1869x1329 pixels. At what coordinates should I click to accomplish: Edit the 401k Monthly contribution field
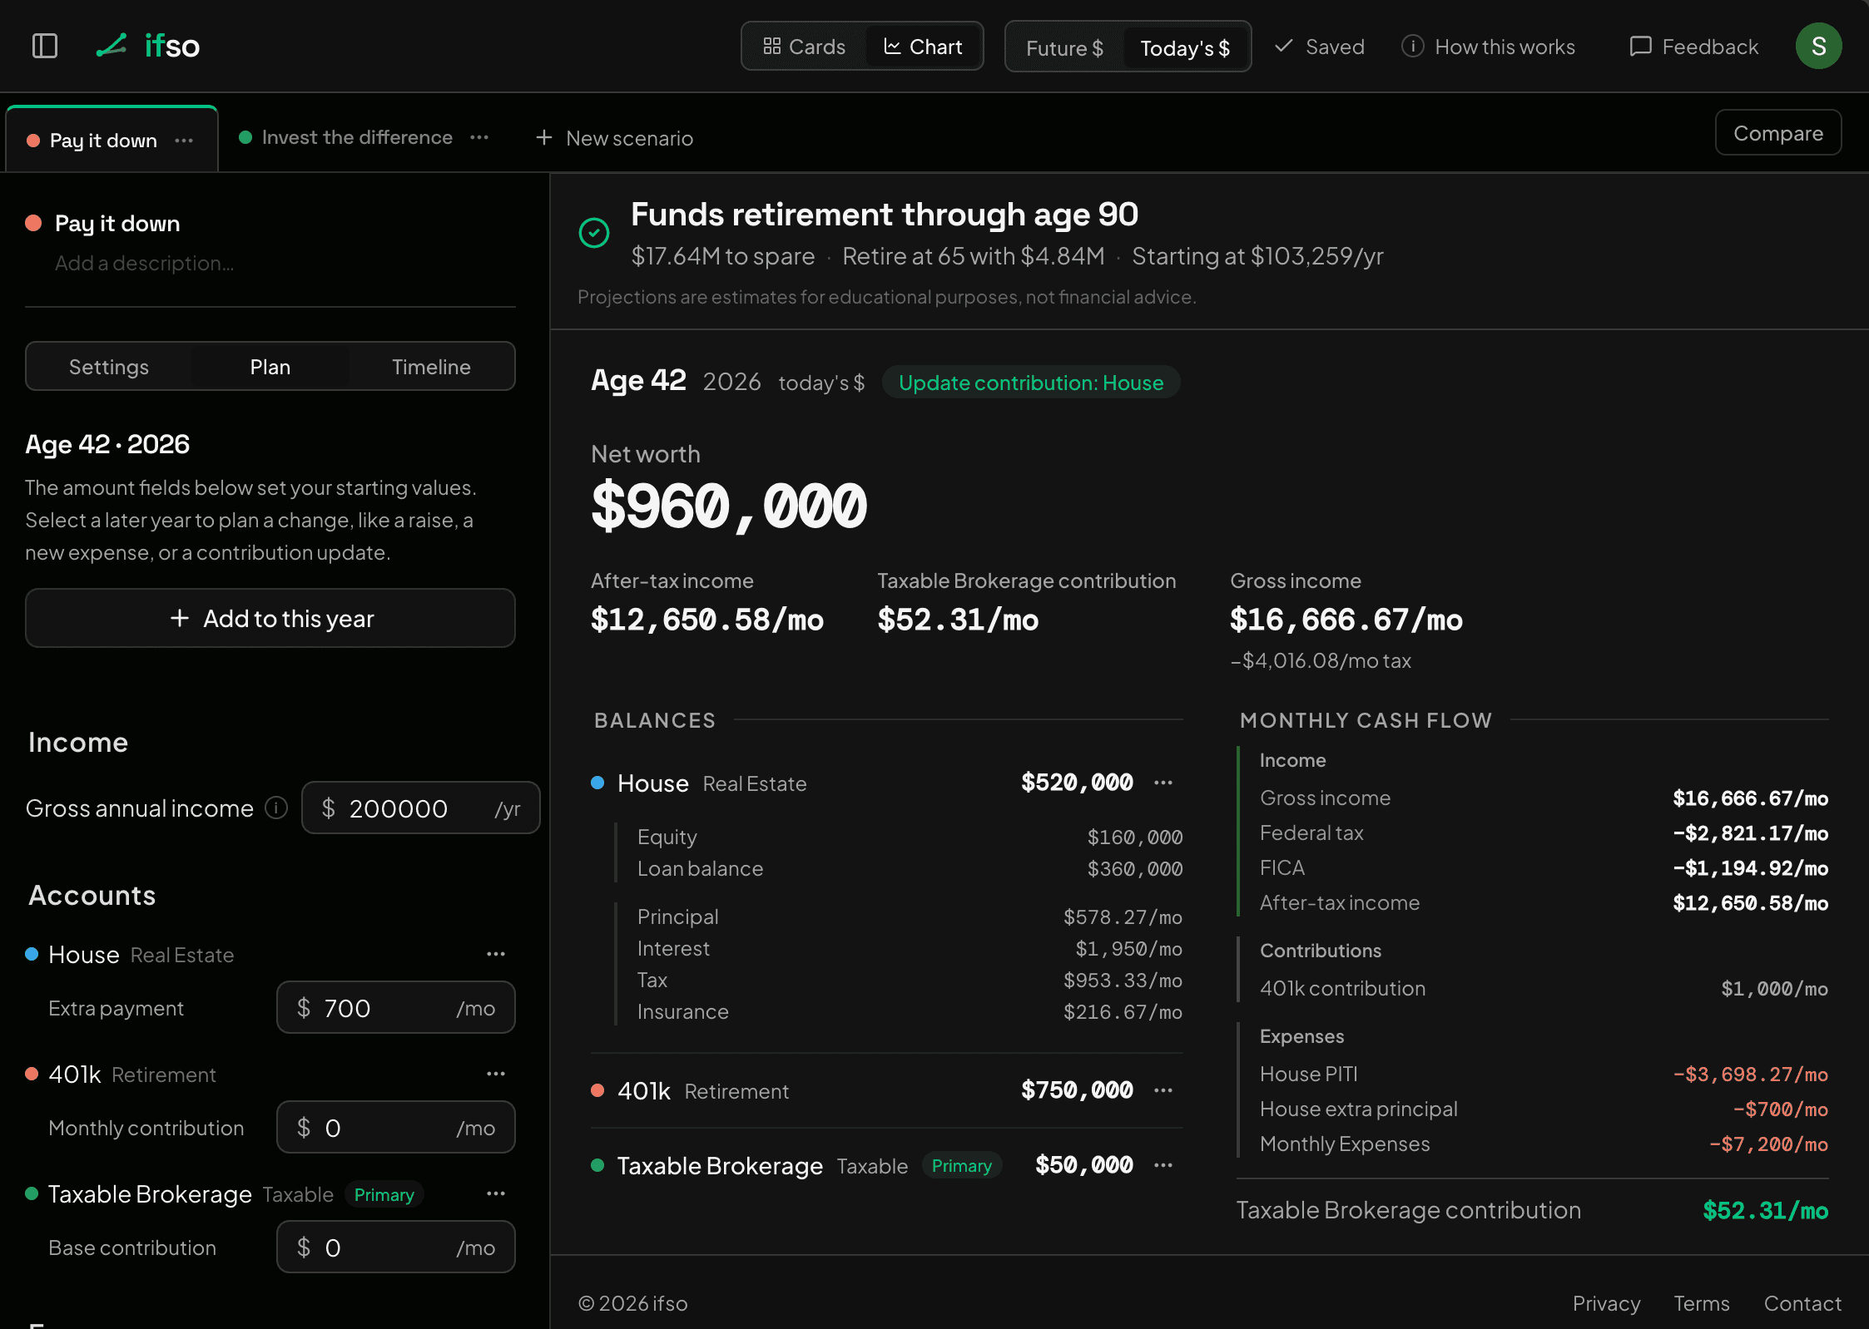coord(396,1128)
